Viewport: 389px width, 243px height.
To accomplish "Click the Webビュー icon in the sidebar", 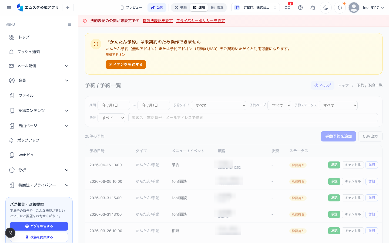I will click(12, 155).
